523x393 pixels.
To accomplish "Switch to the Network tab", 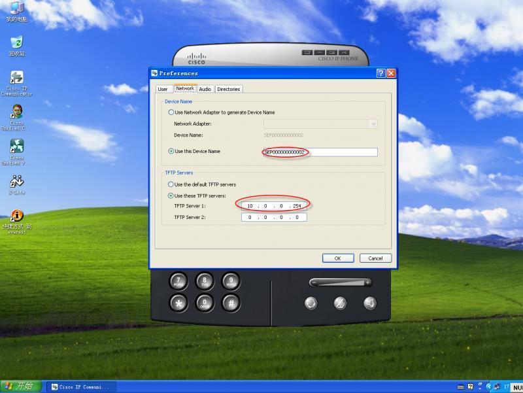I will point(185,88).
